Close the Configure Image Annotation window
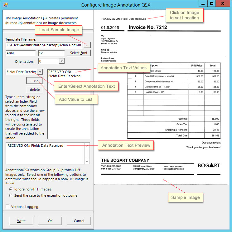 click(x=223, y=4)
